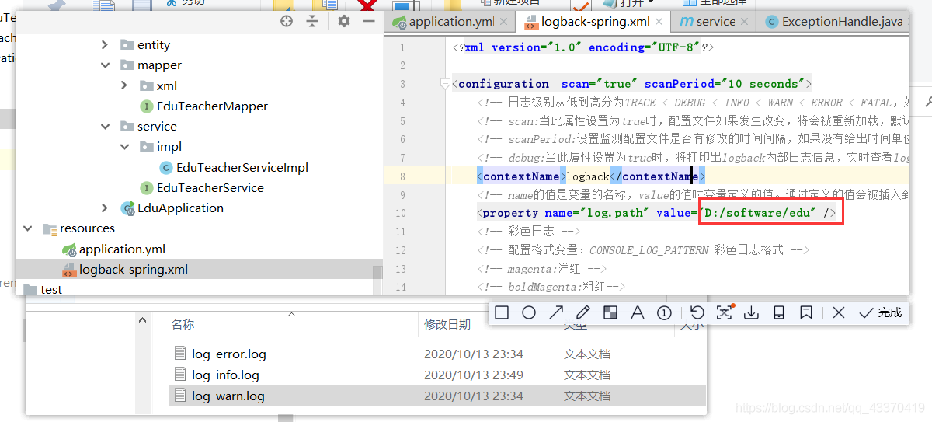Open EduTeacherServiceImpl class
Image resolution: width=932 pixels, height=422 pixels.
[x=234, y=167]
